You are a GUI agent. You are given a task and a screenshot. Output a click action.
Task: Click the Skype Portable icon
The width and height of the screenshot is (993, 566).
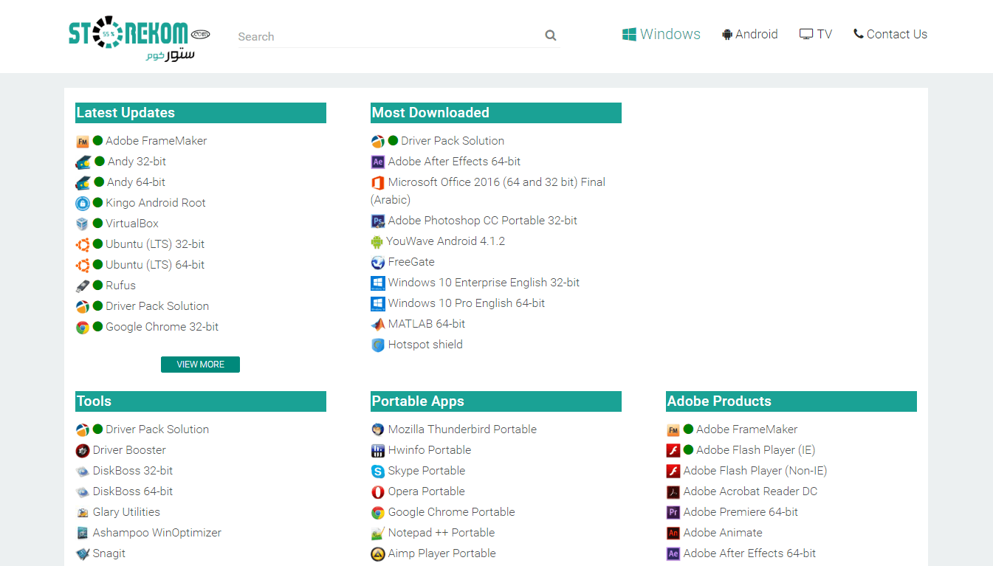coord(377,472)
